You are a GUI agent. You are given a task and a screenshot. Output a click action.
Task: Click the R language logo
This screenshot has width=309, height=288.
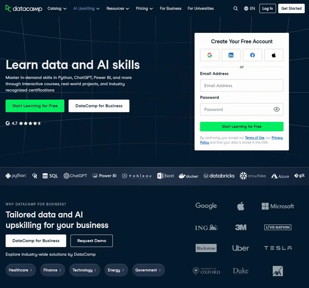click(35, 176)
